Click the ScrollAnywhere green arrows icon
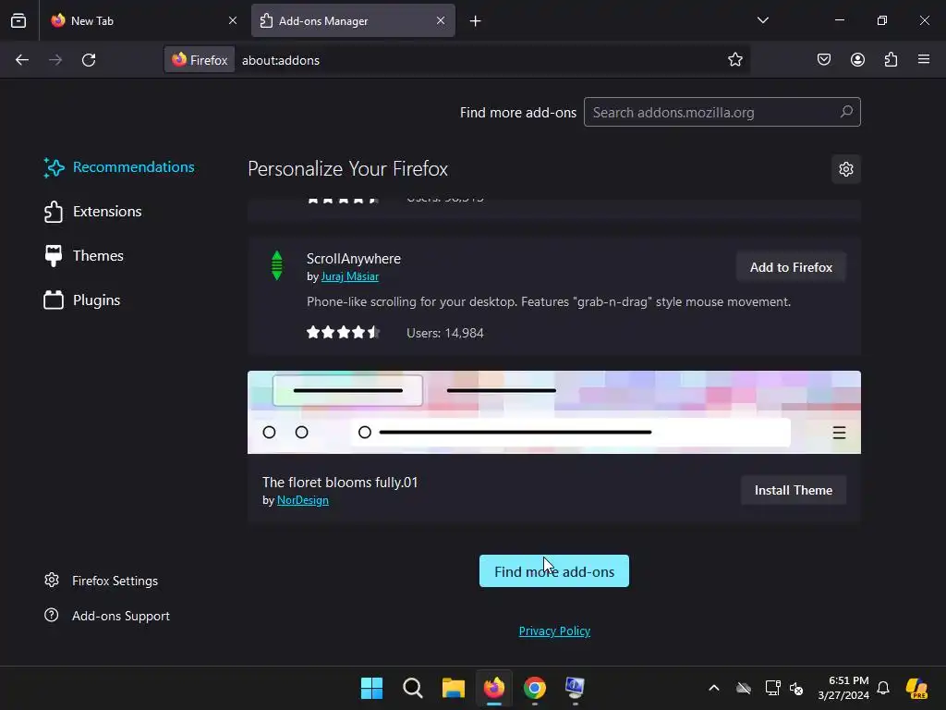Image resolution: width=946 pixels, height=710 pixels. pyautogui.click(x=277, y=265)
